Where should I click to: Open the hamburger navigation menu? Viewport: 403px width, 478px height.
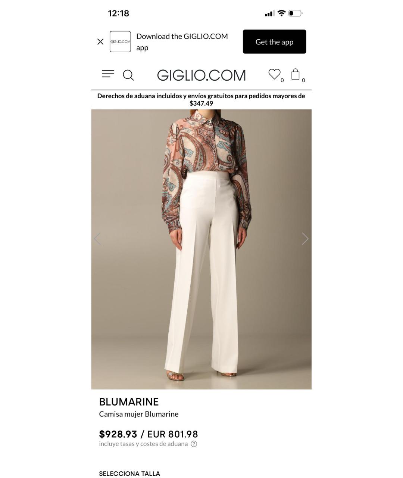108,74
